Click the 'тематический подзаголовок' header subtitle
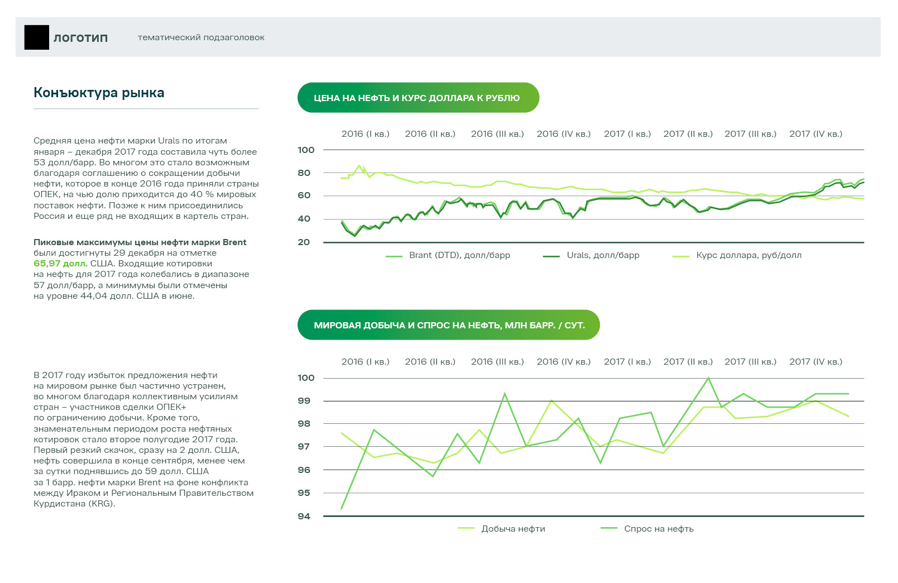 [201, 37]
